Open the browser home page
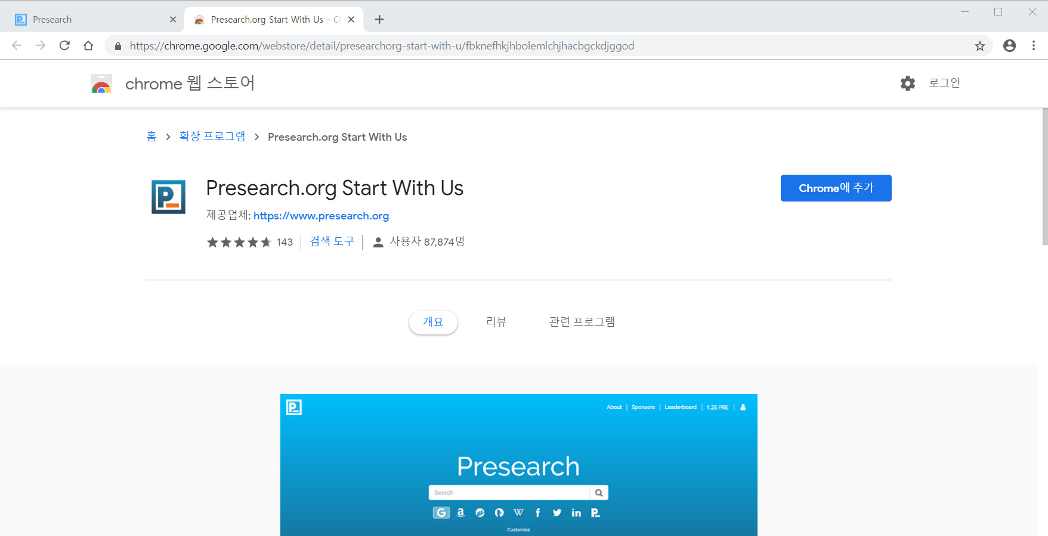This screenshot has height=536, width=1048. click(88, 45)
